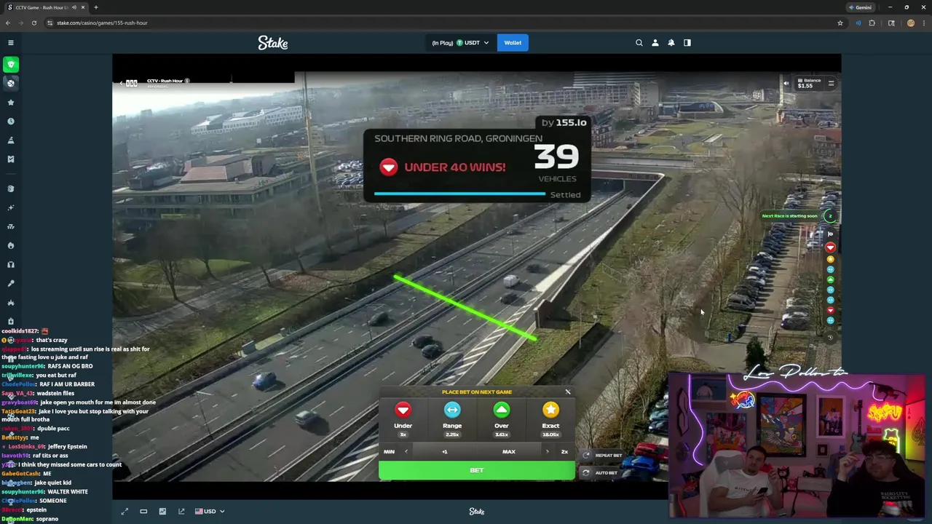Viewport: 932px width, 524px height.
Task: Click the settled round progress bar
Action: click(x=459, y=194)
